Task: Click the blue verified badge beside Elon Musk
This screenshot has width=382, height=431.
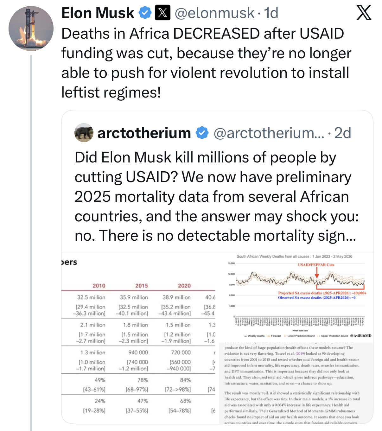Action: click(145, 13)
